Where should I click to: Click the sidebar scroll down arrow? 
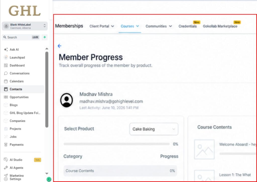[x=47, y=173]
